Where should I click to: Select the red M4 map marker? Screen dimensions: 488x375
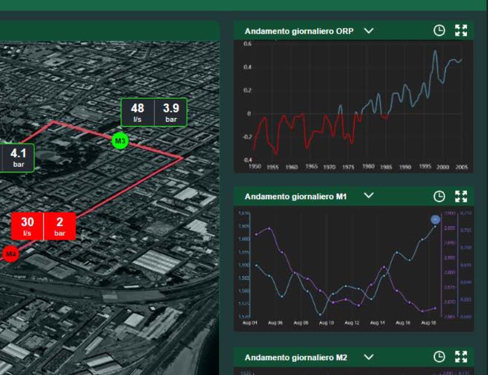coord(10,253)
